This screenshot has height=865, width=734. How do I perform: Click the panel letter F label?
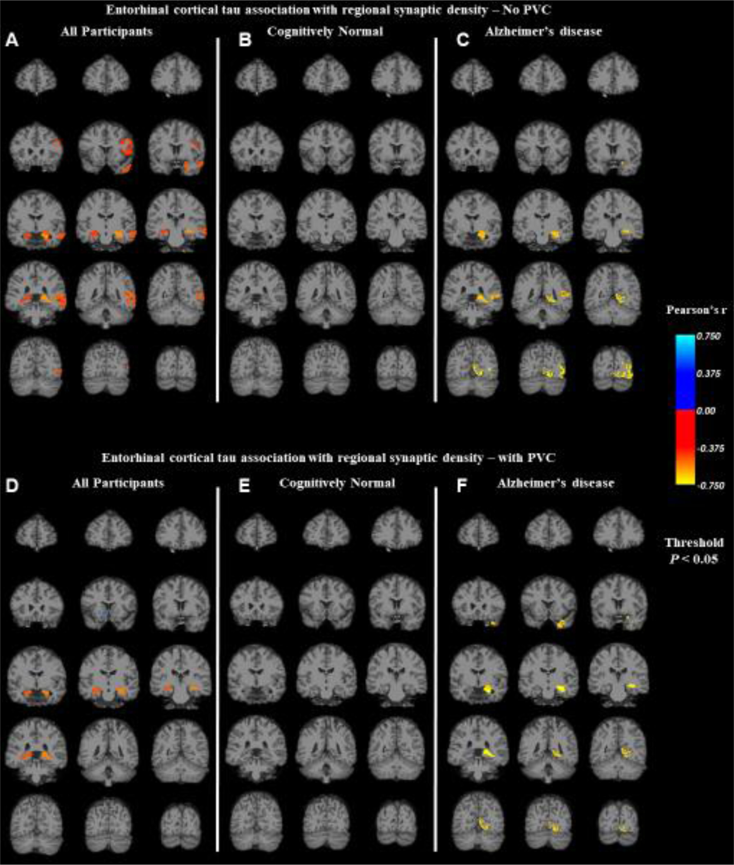pos(462,486)
